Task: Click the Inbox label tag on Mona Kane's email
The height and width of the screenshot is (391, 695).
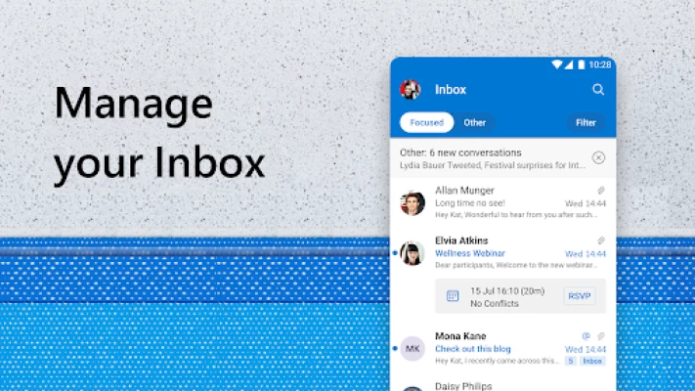Action: click(592, 361)
